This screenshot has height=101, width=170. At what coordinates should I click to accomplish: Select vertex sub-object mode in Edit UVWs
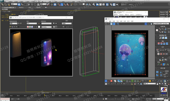coord(106,81)
